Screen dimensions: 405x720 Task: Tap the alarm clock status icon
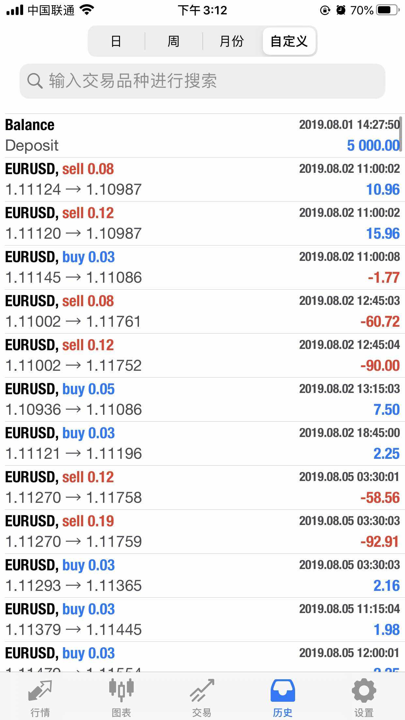tap(341, 10)
